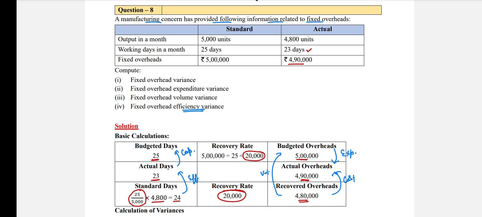Select item "(i) Fixed overhead variance"
The image size is (482, 217).
point(155,80)
